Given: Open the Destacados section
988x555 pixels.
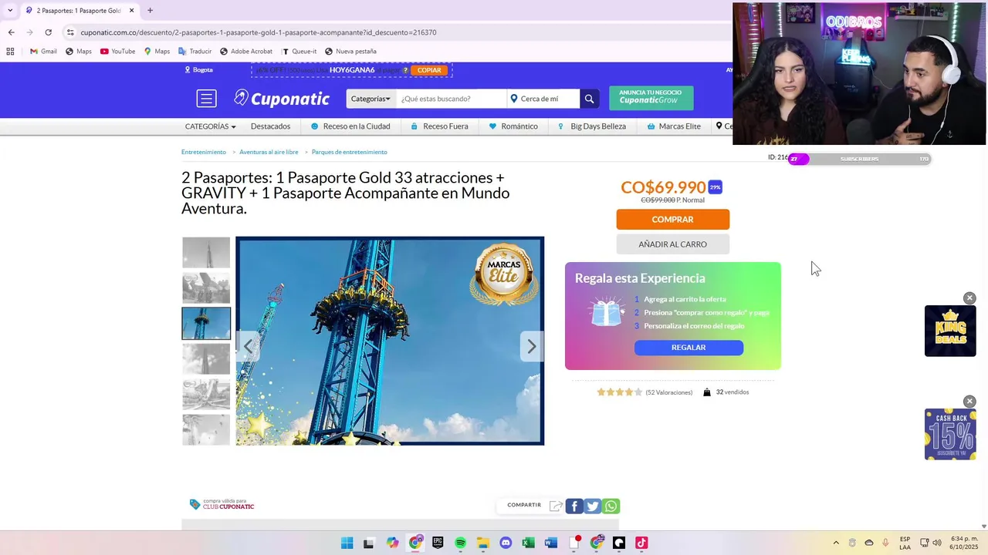Looking at the screenshot, I should point(270,126).
